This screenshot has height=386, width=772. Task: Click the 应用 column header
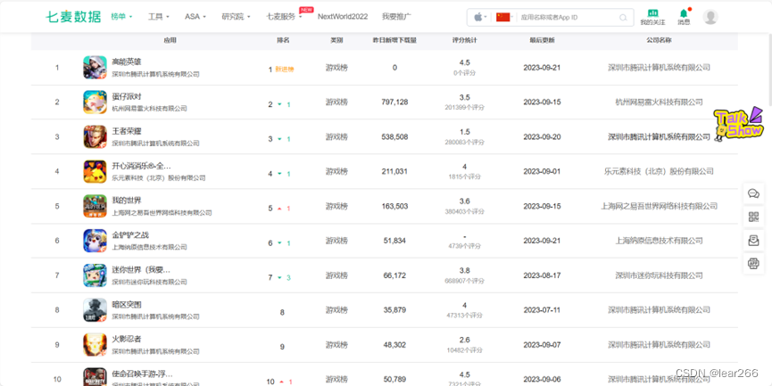(x=170, y=40)
